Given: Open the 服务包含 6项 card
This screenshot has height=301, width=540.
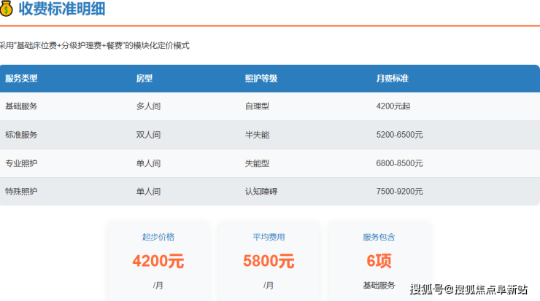Looking at the screenshot, I should (379, 261).
